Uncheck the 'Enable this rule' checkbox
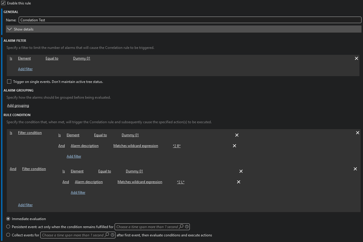Viewport: 363px width, 242px height. (3, 3)
